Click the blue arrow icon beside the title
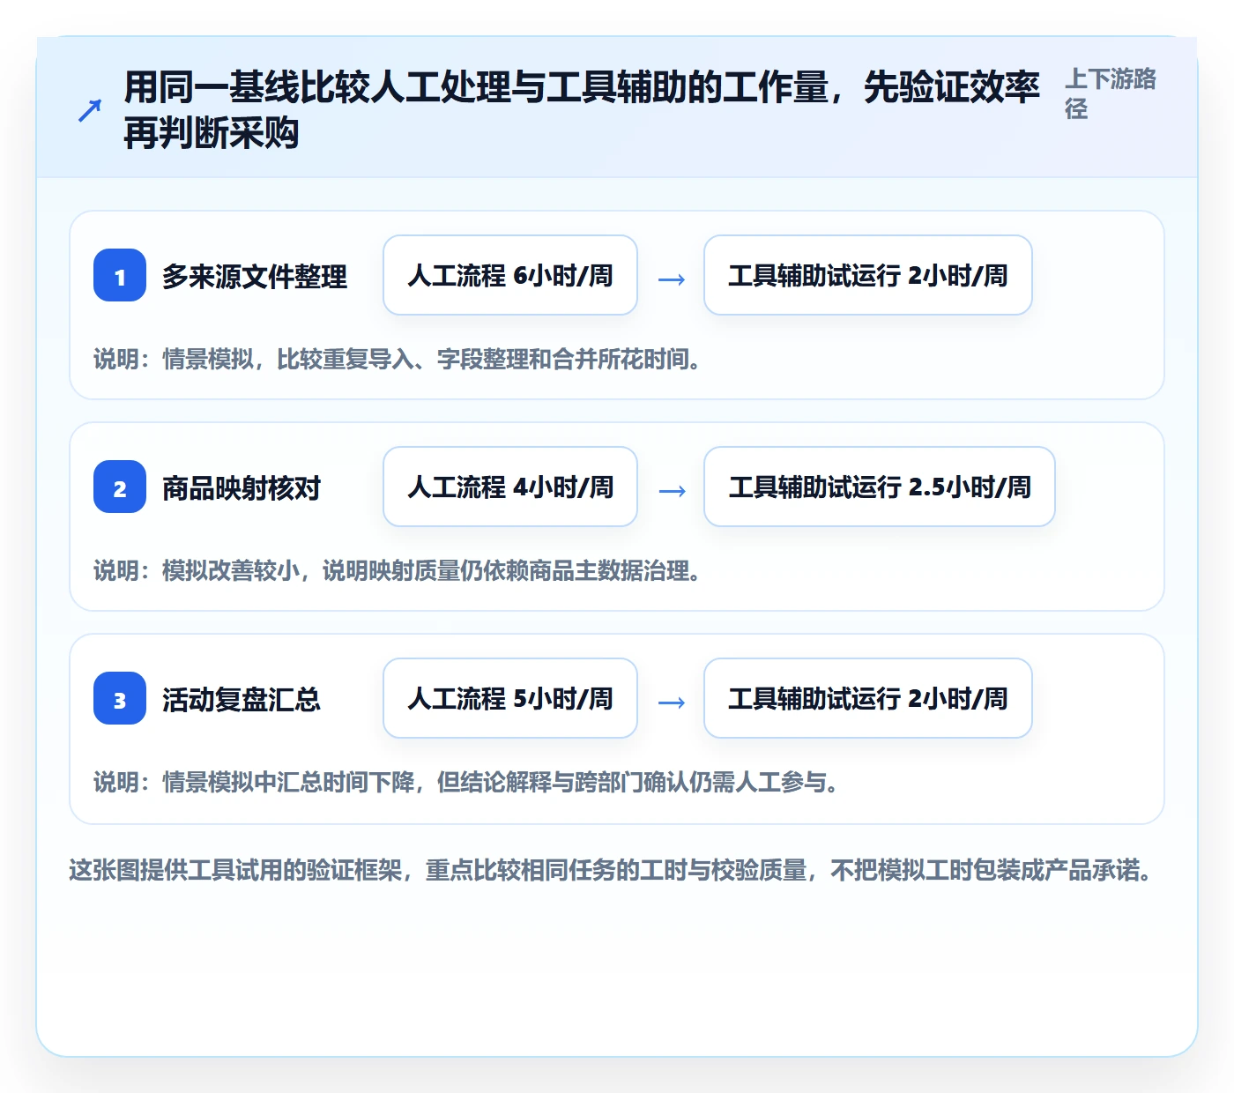 click(x=90, y=111)
